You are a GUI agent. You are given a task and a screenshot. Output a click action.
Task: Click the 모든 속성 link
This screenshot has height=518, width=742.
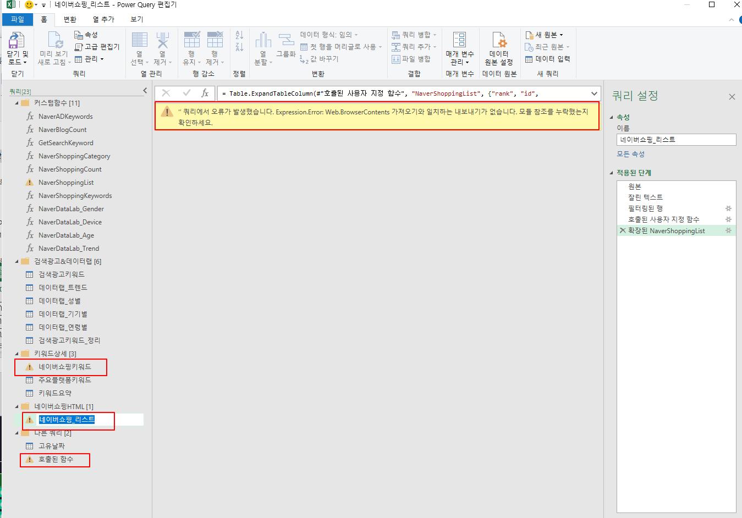pyautogui.click(x=630, y=154)
